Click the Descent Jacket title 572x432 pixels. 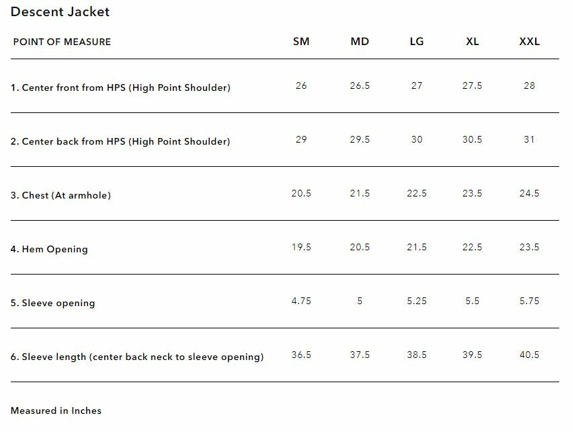coord(60,11)
